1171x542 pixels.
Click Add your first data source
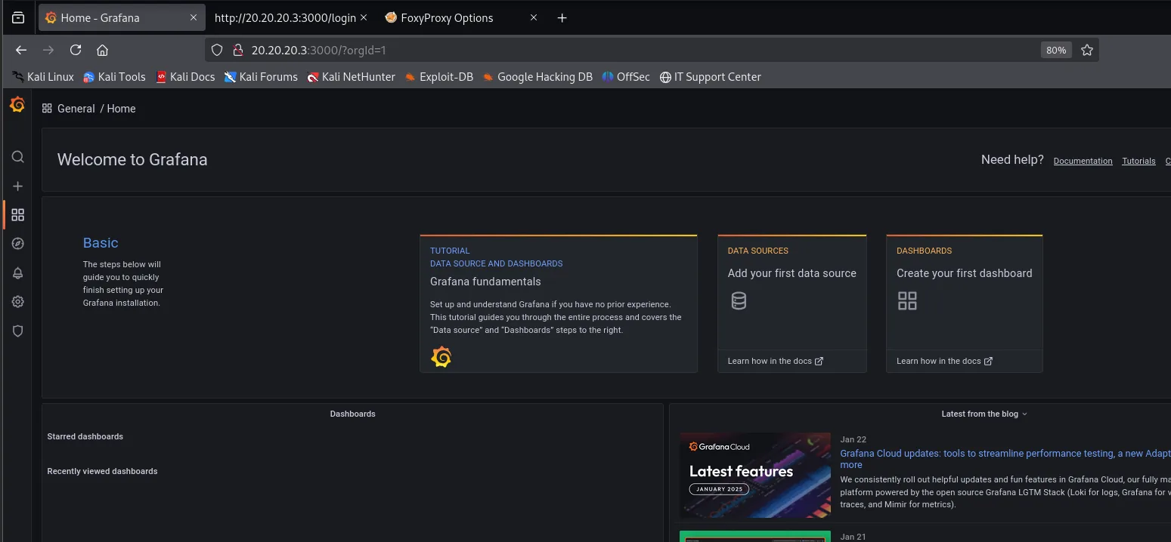pos(792,273)
